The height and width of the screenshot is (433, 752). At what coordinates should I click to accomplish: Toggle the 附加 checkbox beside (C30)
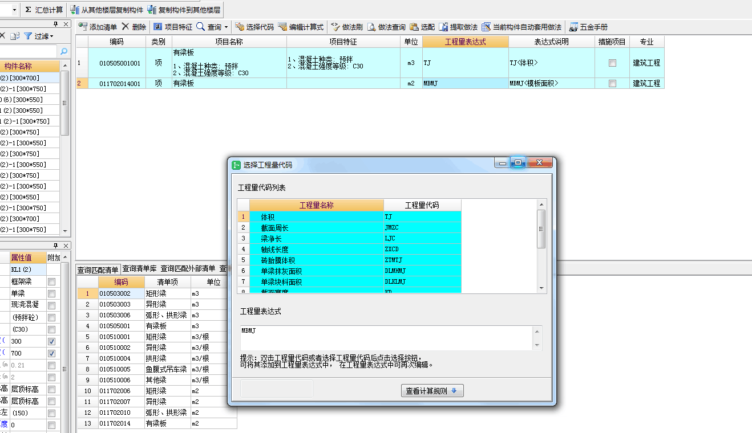tap(52, 329)
